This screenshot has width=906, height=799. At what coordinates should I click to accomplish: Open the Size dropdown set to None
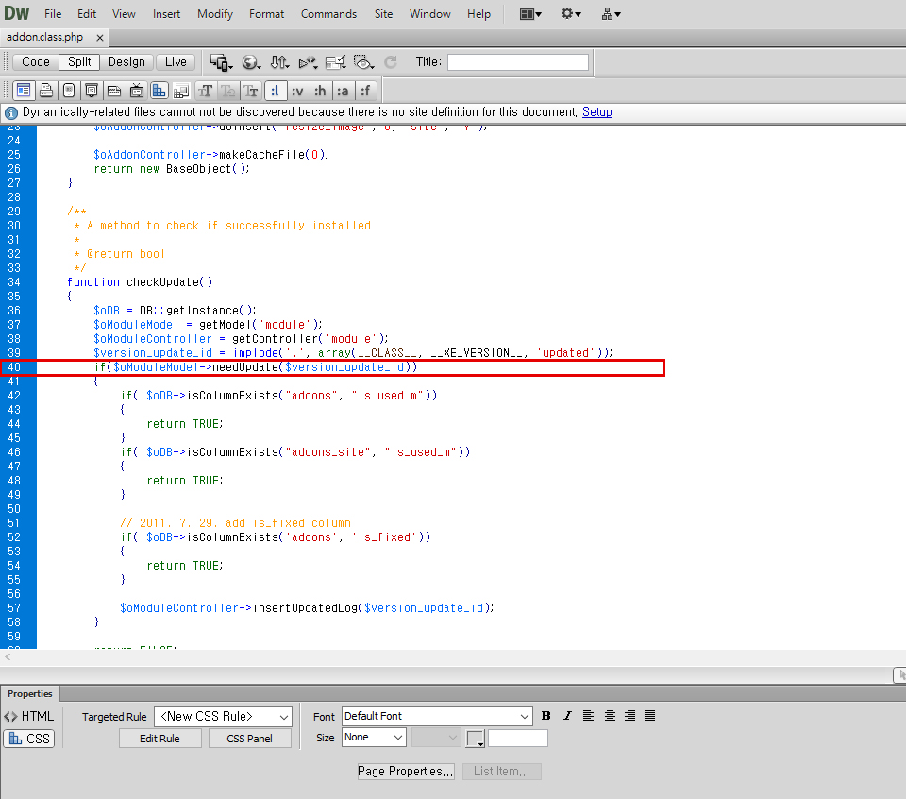(374, 737)
